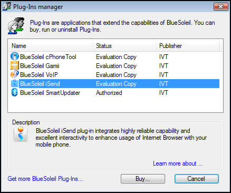Click the Cancel button

(197, 179)
